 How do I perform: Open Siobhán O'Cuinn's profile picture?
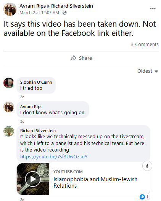coord(9,83)
